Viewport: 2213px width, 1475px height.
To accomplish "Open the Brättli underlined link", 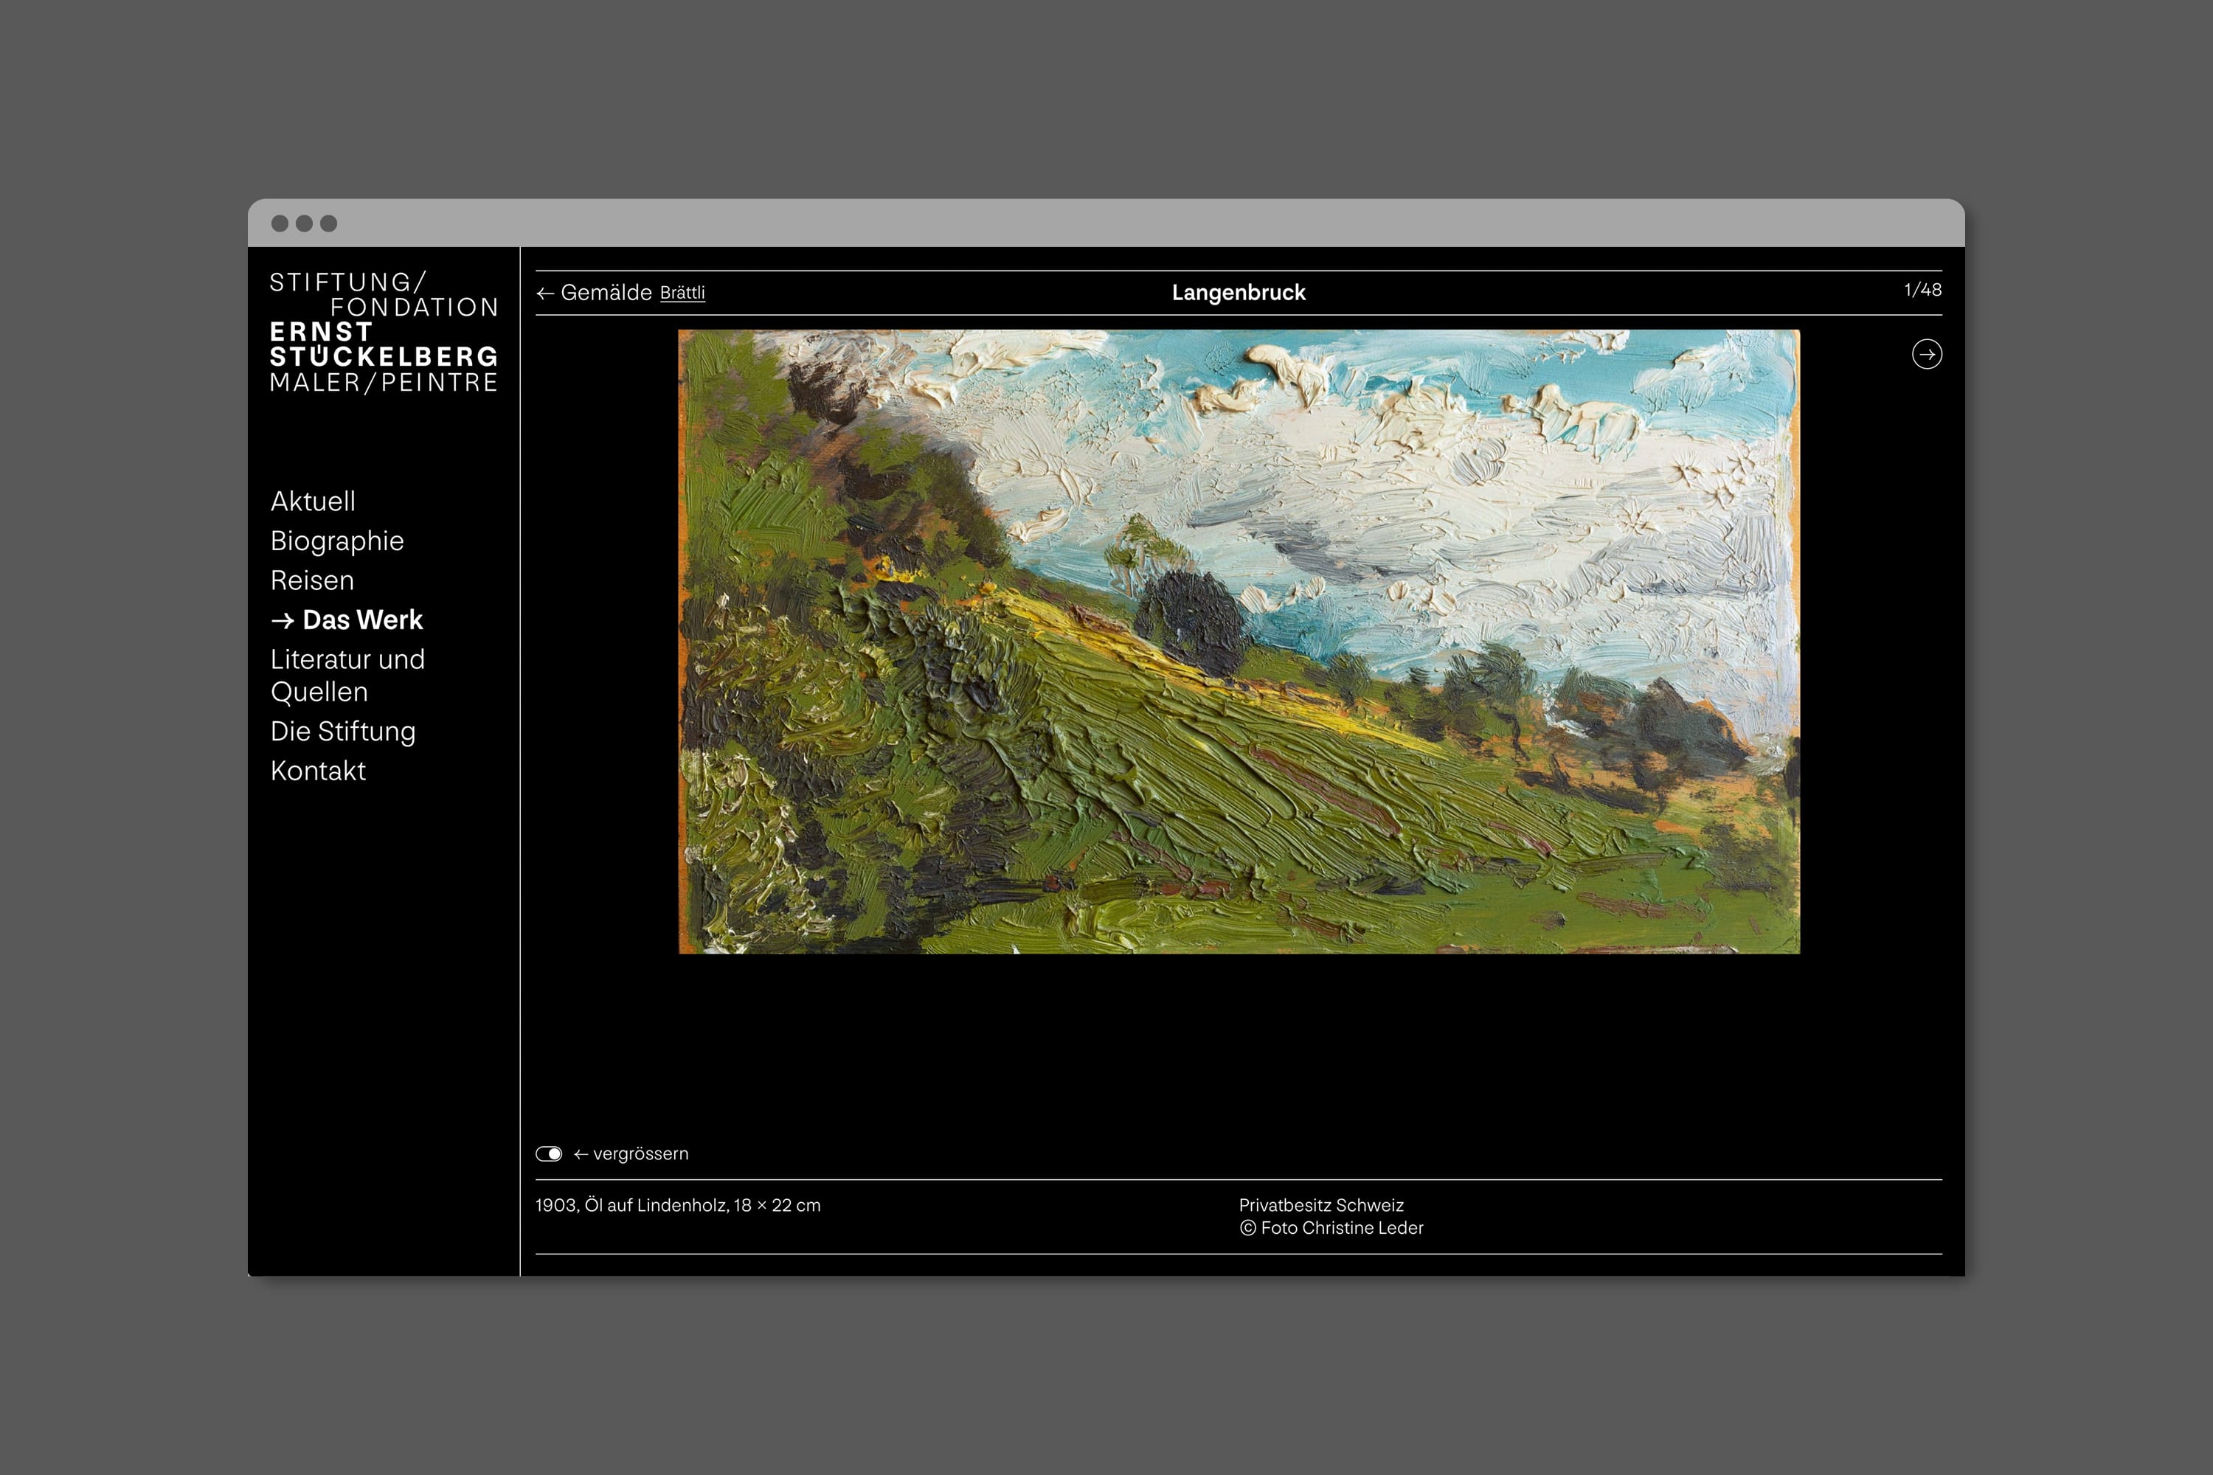I will (x=682, y=294).
